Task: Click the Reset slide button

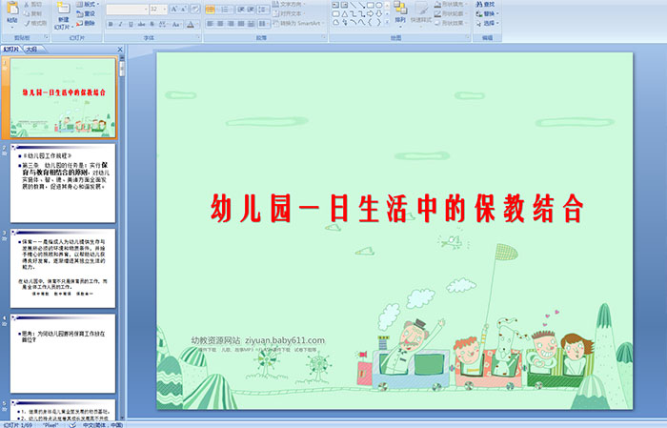Action: [86, 13]
